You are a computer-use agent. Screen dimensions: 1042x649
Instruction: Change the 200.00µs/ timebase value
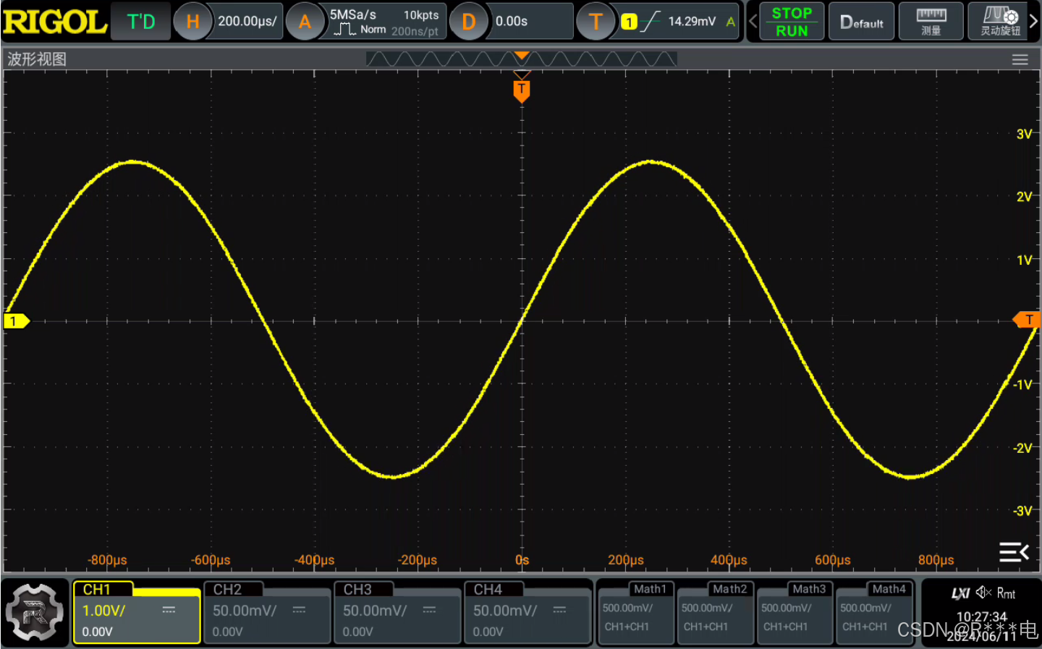(x=247, y=22)
